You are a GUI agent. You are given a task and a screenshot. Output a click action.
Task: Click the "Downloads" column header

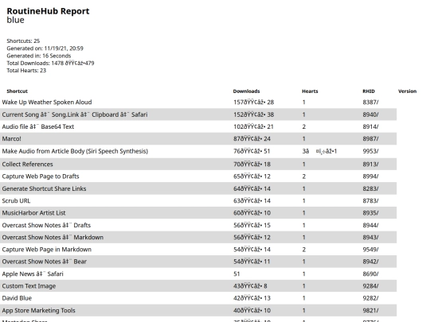tap(246, 91)
